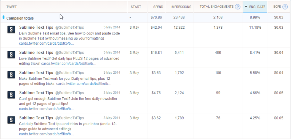The width and height of the screenshot is (291, 139).
Task: Open card link in 'Daily Sublime Text email tips' tweet
Action: point(47,44)
